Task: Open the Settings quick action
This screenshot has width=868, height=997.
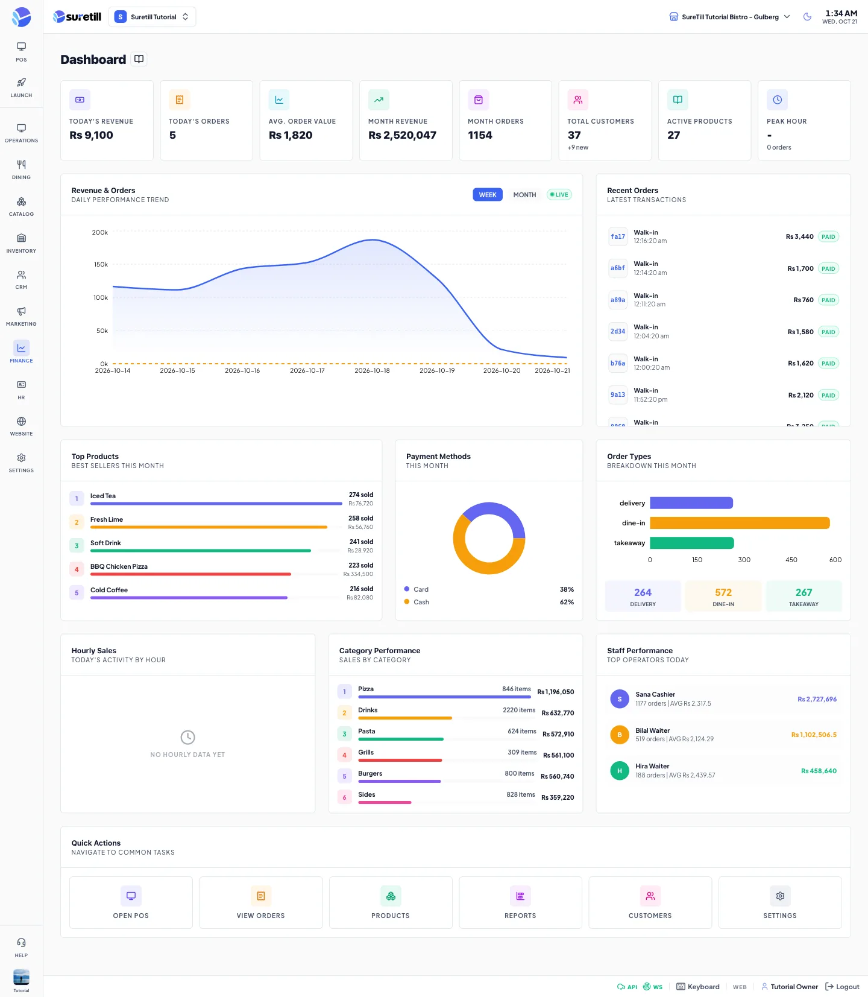Action: [780, 902]
